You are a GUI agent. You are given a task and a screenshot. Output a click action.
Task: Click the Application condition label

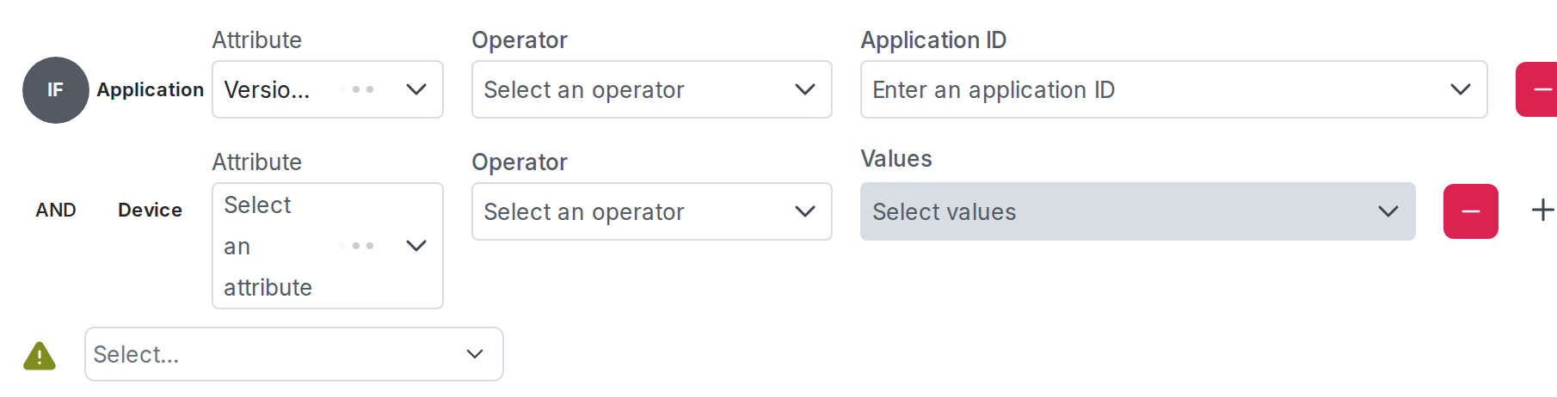click(x=150, y=90)
